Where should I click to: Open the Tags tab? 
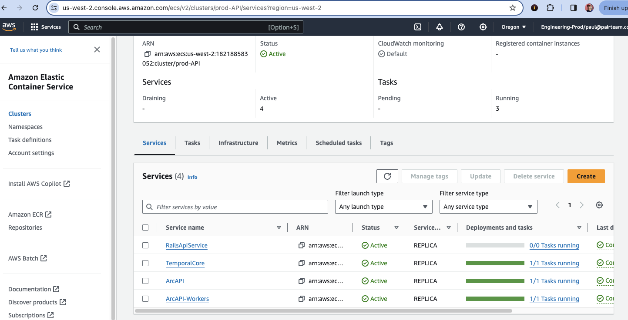click(386, 143)
